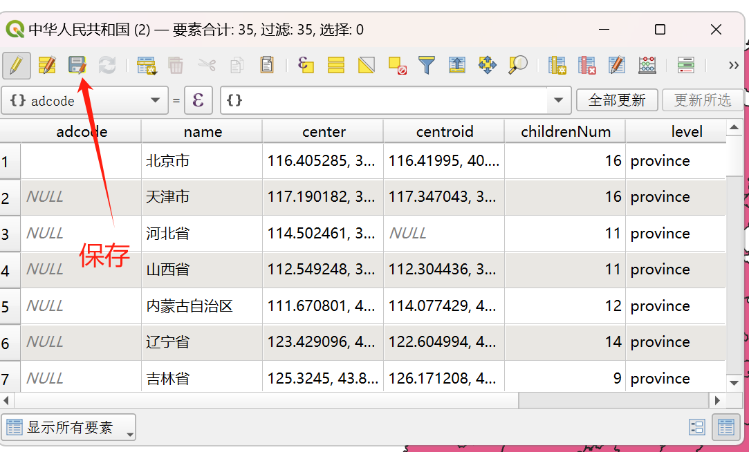Expand hidden toolbar items with double chevron
The height and width of the screenshot is (452, 749).
point(734,65)
